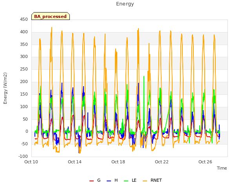Click the Oct 14 axis tick label
Viewport: 251px width, 188px height.
(x=75, y=162)
